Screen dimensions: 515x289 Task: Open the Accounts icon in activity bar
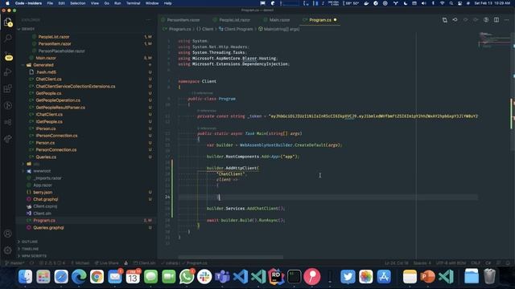point(8,234)
